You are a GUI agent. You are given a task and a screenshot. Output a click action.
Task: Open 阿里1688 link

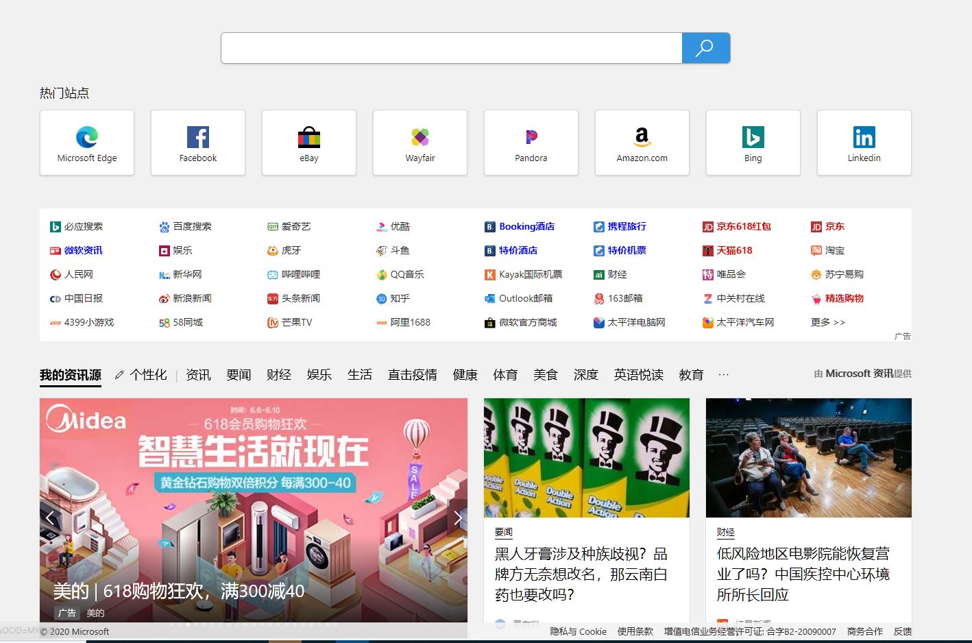coord(403,322)
